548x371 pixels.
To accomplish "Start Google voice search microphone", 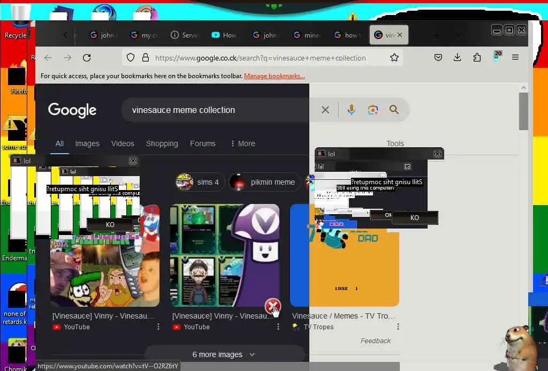I will point(351,110).
